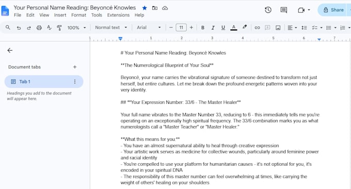
Task: Open the File menu
Action: tap(18, 15)
